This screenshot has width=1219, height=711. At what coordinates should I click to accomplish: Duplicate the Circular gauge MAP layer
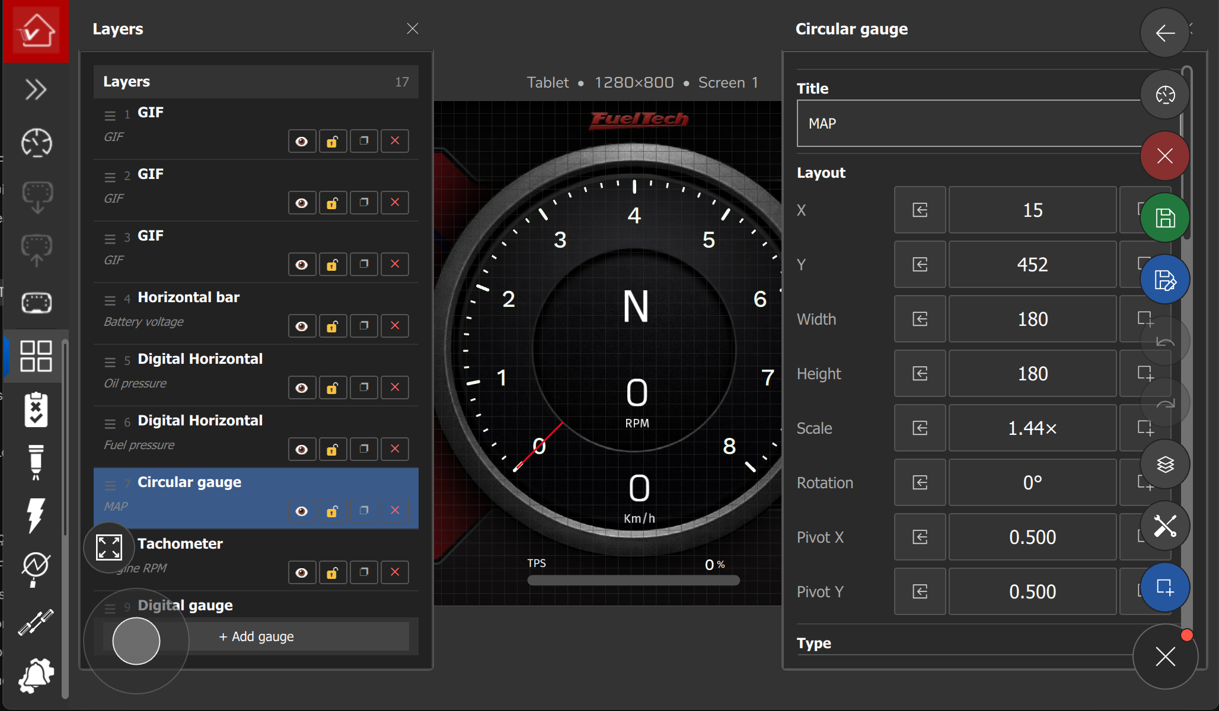pyautogui.click(x=364, y=511)
